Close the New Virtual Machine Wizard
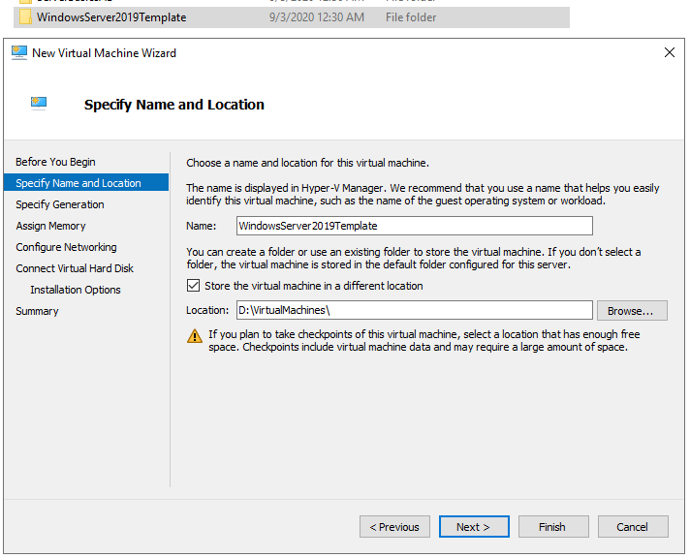Viewport: 690px width, 558px height. coord(670,53)
